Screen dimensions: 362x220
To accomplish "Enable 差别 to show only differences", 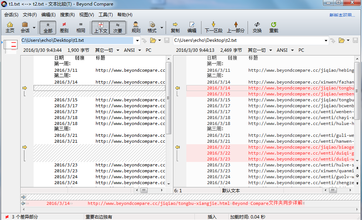I will [64, 27].
